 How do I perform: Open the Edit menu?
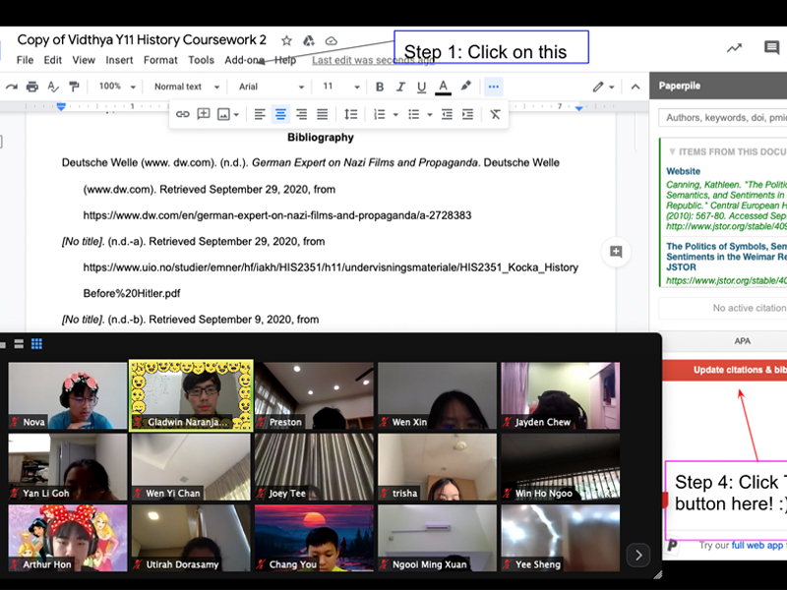tap(53, 60)
